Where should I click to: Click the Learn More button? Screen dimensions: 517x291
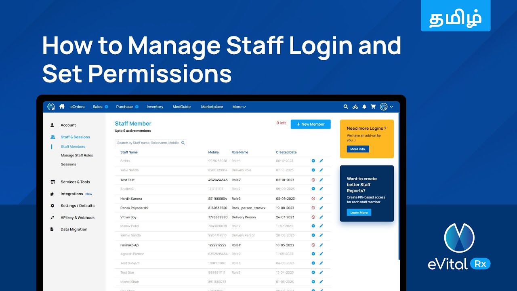pyautogui.click(x=359, y=213)
